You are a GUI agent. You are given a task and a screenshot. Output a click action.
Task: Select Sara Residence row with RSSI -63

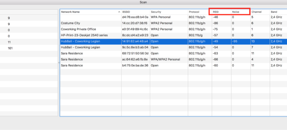point(174,53)
